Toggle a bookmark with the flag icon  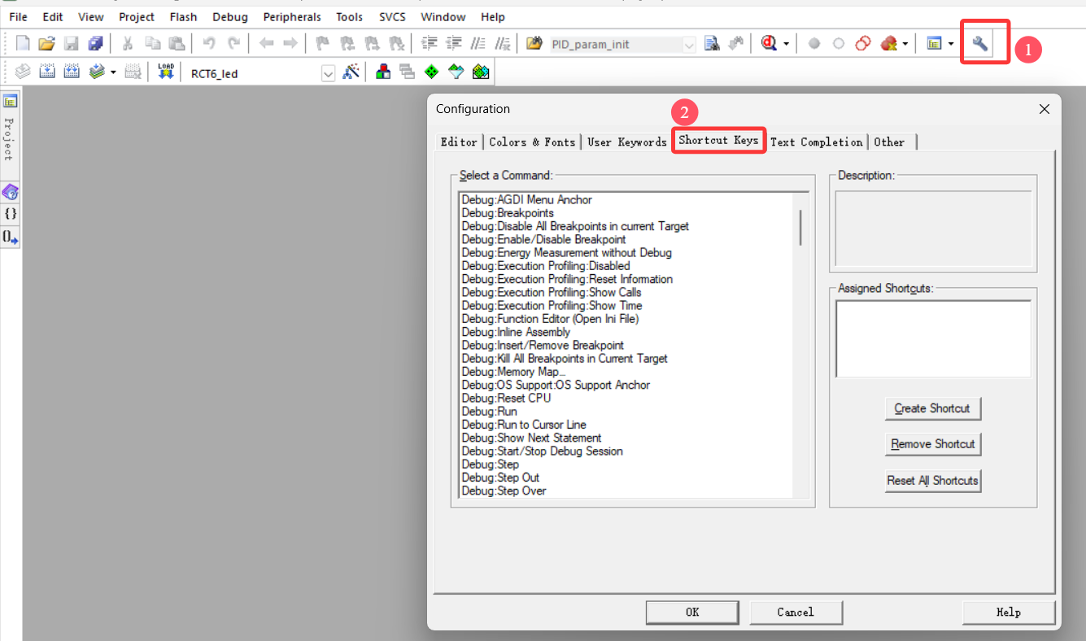[323, 44]
